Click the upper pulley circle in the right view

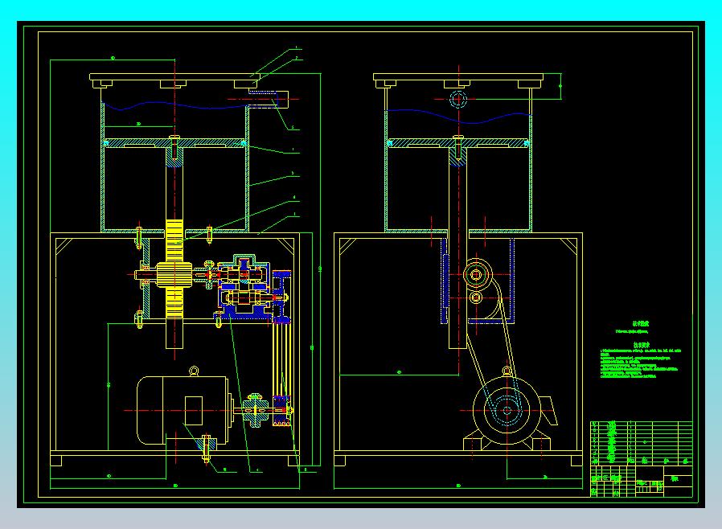476,275
